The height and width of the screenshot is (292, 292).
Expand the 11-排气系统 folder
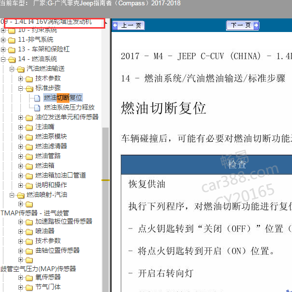[x=3, y=40]
